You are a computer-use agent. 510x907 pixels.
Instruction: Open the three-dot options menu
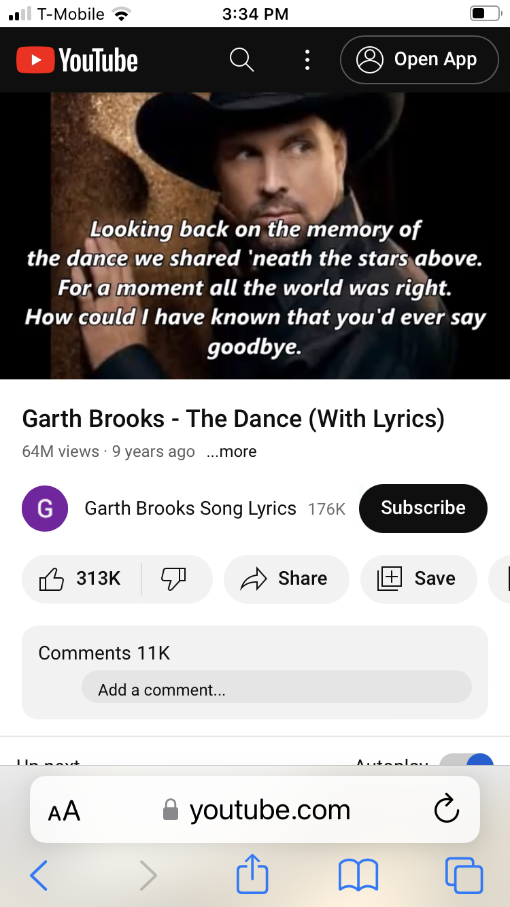pos(307,60)
